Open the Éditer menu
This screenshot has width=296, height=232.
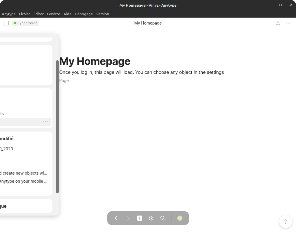coord(38,14)
